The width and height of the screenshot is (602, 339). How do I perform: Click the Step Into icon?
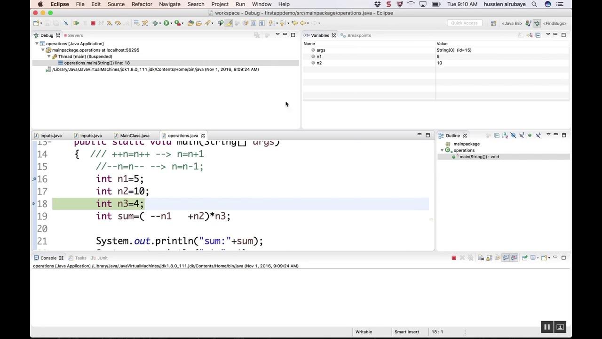point(109,23)
